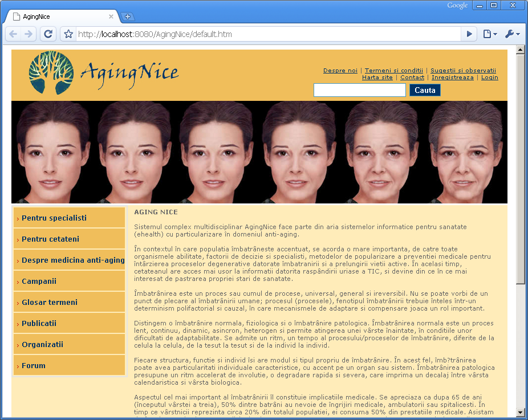The height and width of the screenshot is (420, 528).
Task: Click the Login link
Action: click(x=489, y=78)
